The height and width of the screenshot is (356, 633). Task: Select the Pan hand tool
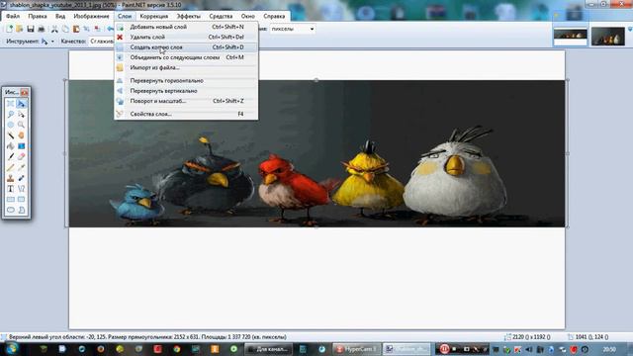tap(21, 135)
